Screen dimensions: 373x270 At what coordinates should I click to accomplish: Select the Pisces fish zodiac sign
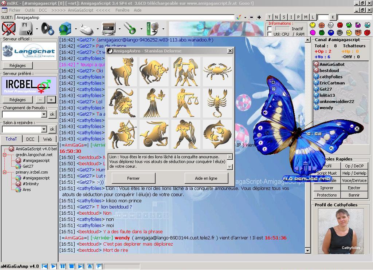pos(217,134)
